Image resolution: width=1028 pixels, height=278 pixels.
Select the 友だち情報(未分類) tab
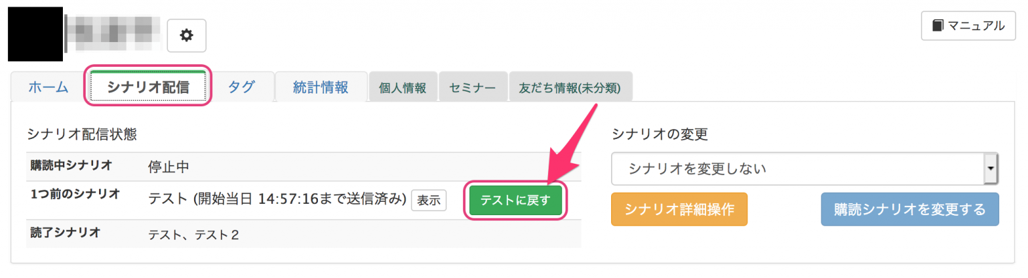[570, 88]
